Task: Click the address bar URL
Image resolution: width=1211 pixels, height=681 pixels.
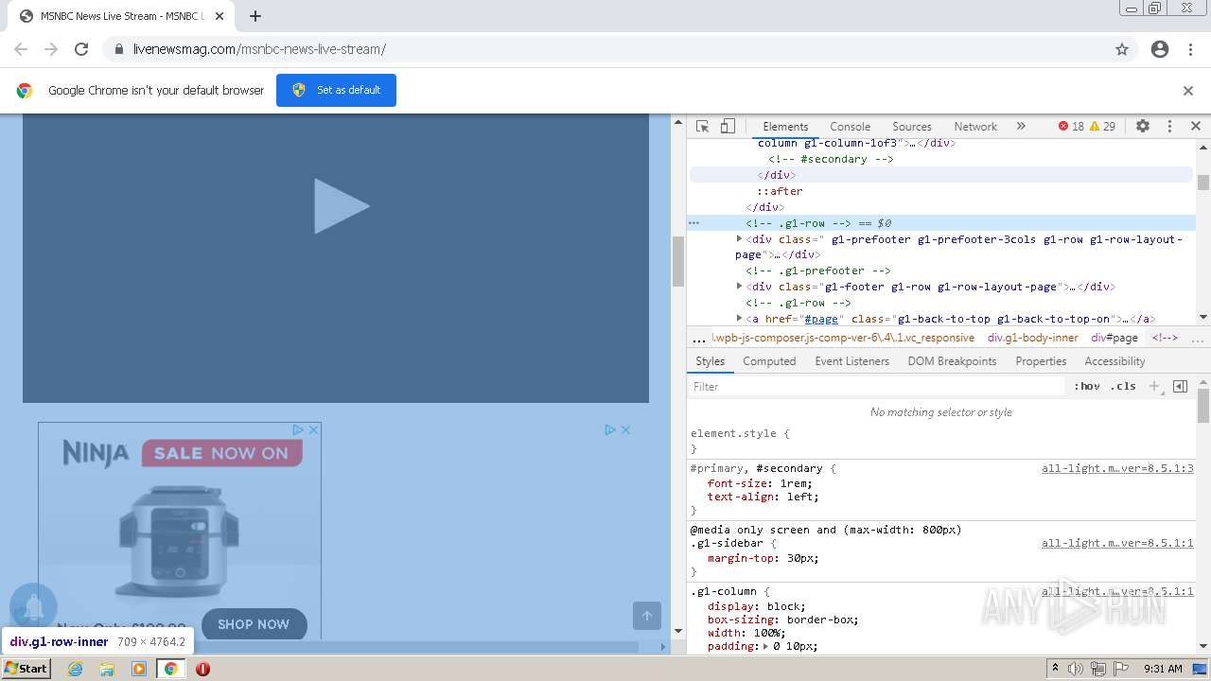Action: coord(259,49)
